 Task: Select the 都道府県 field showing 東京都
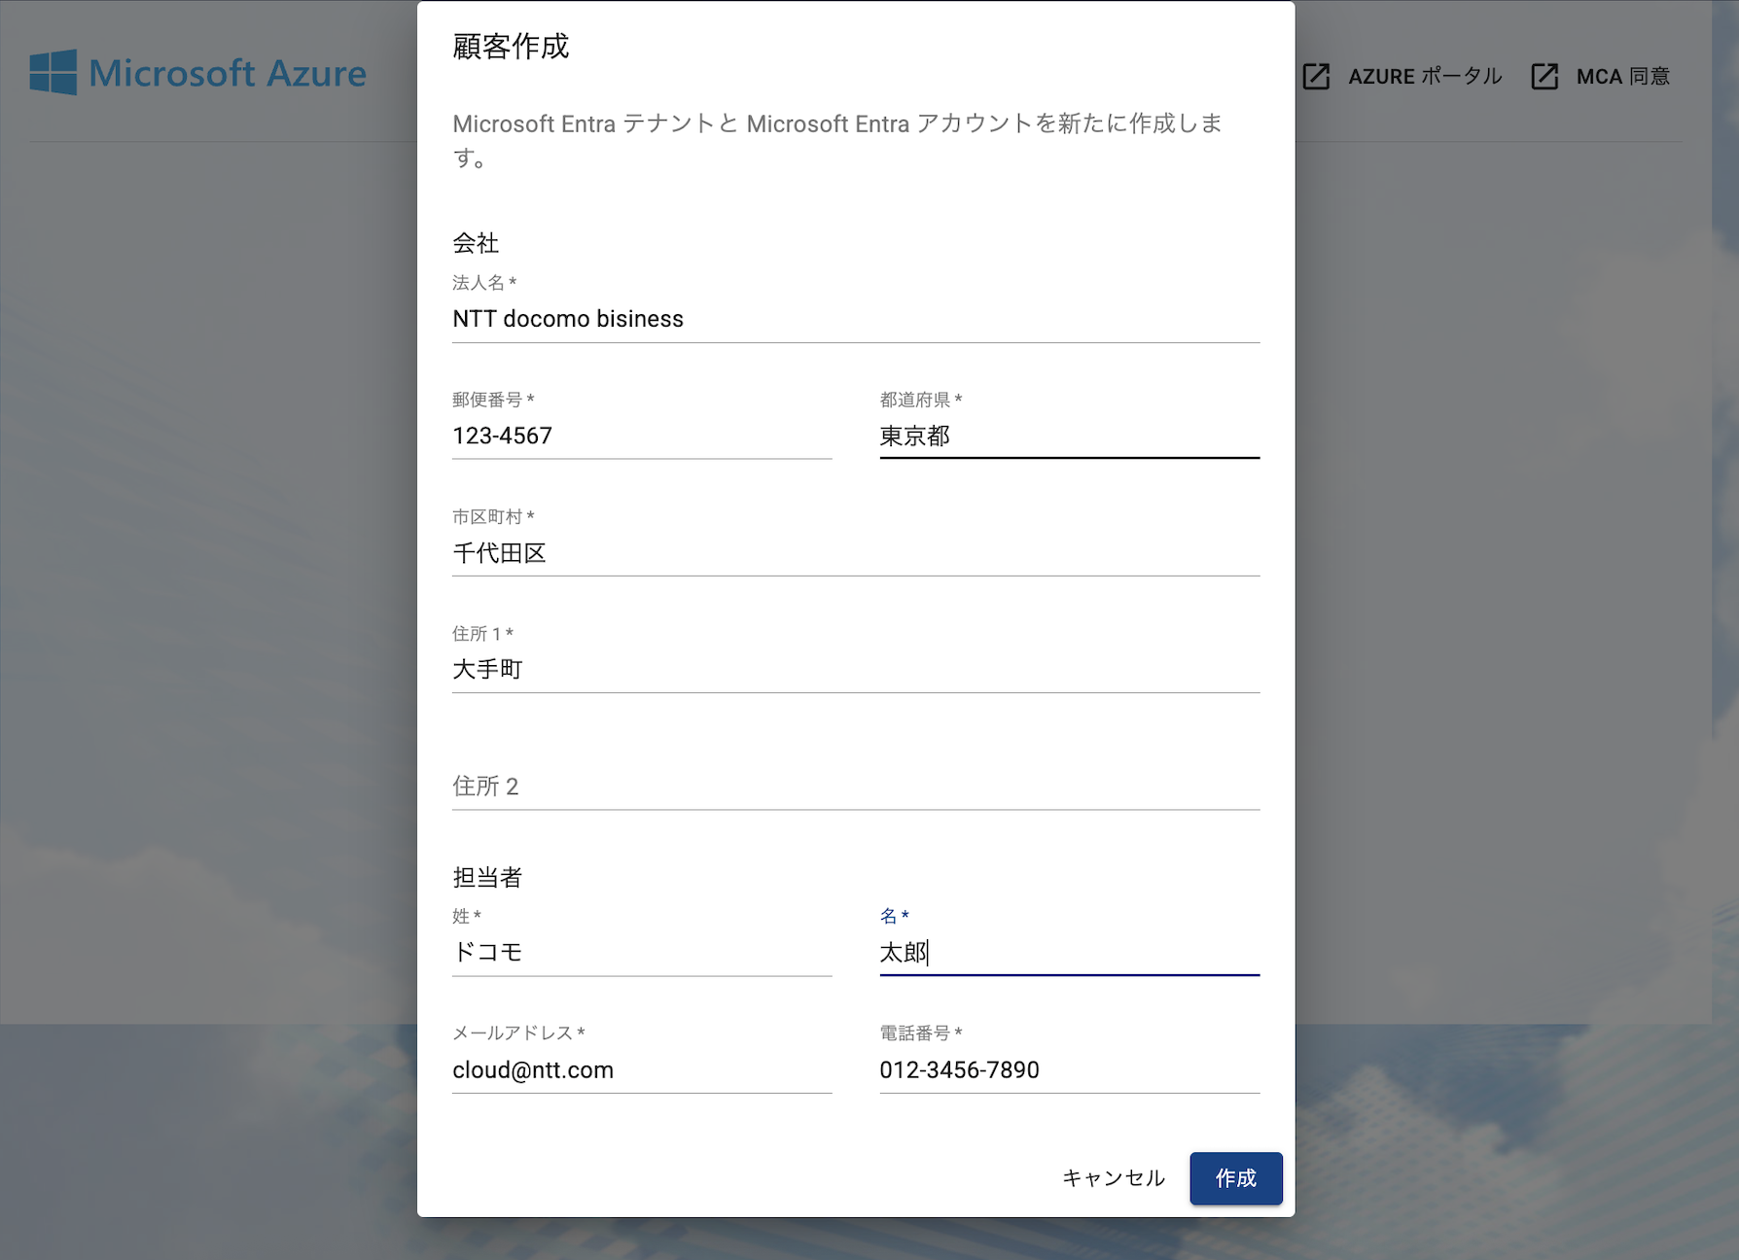tap(1069, 436)
